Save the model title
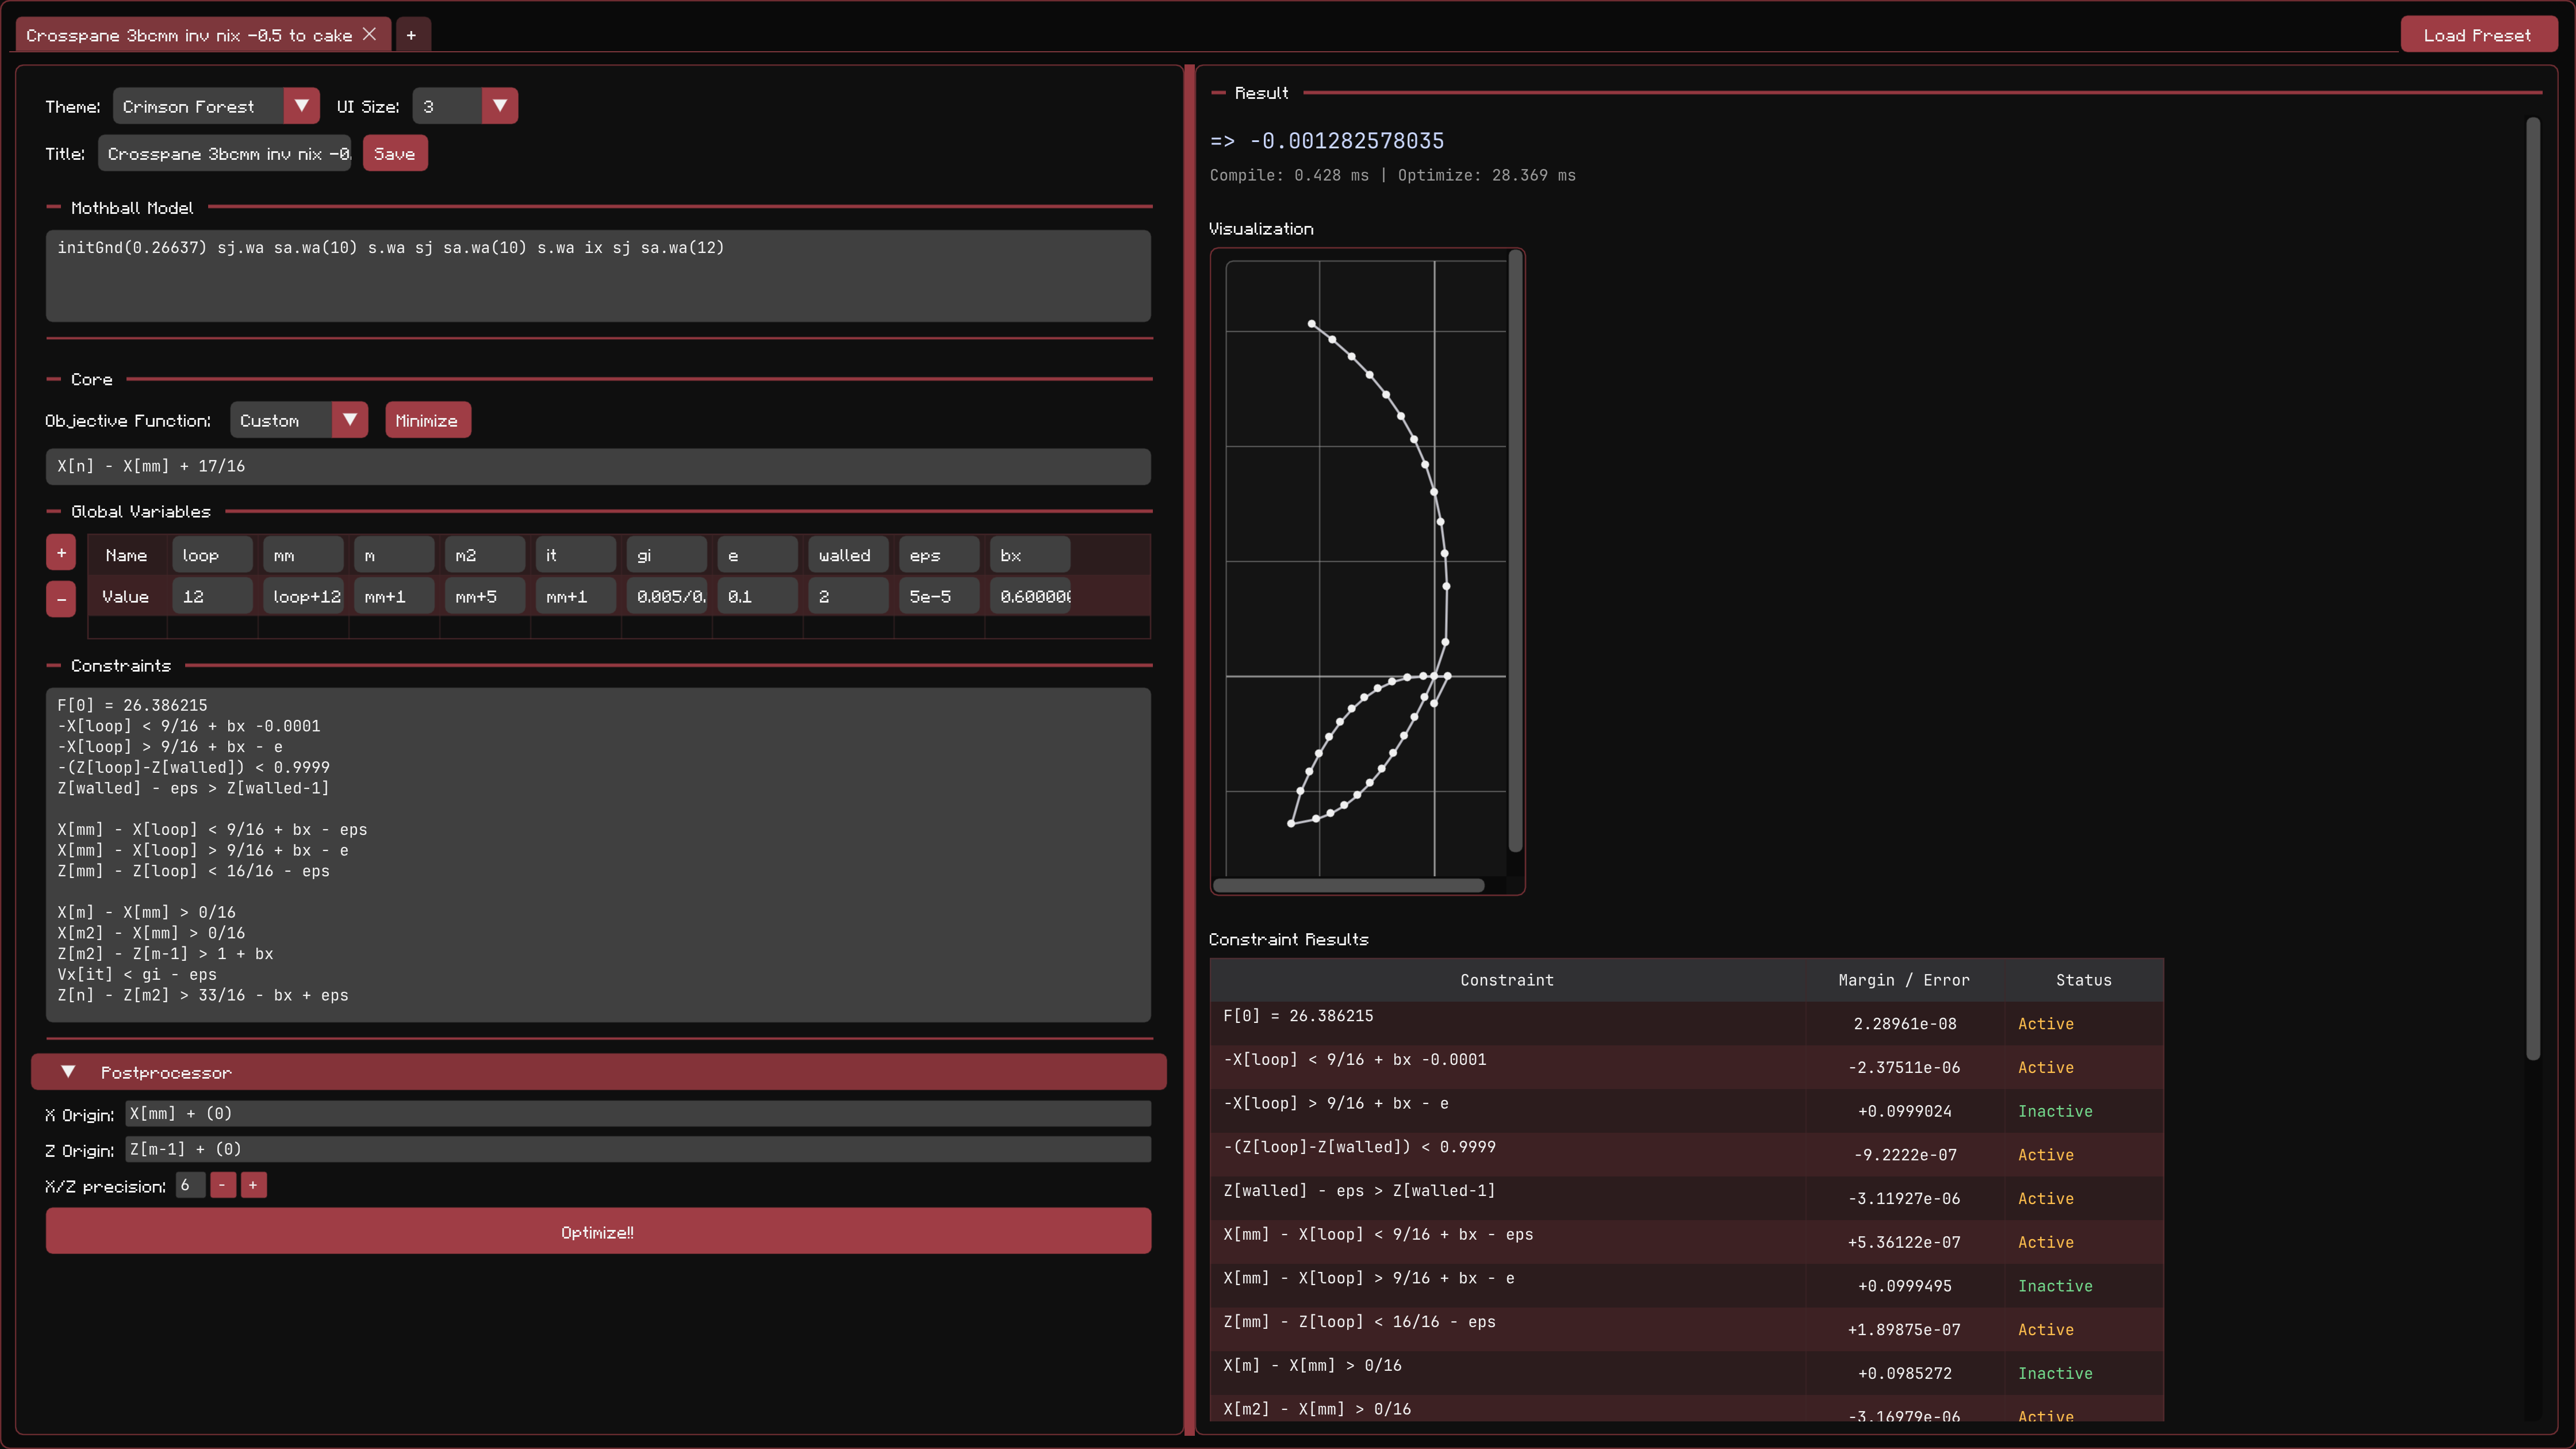The width and height of the screenshot is (2576, 1449). coord(394,154)
